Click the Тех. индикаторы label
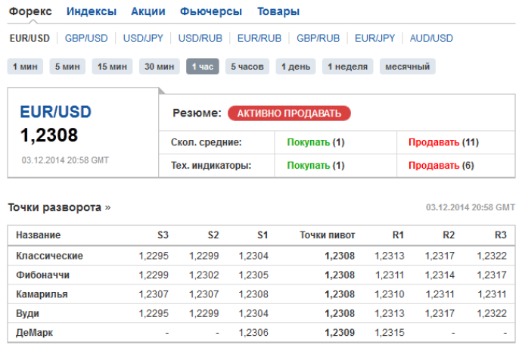The width and height of the screenshot is (522, 348). pyautogui.click(x=211, y=166)
